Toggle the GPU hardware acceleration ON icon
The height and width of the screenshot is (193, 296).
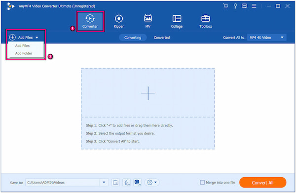(138, 183)
